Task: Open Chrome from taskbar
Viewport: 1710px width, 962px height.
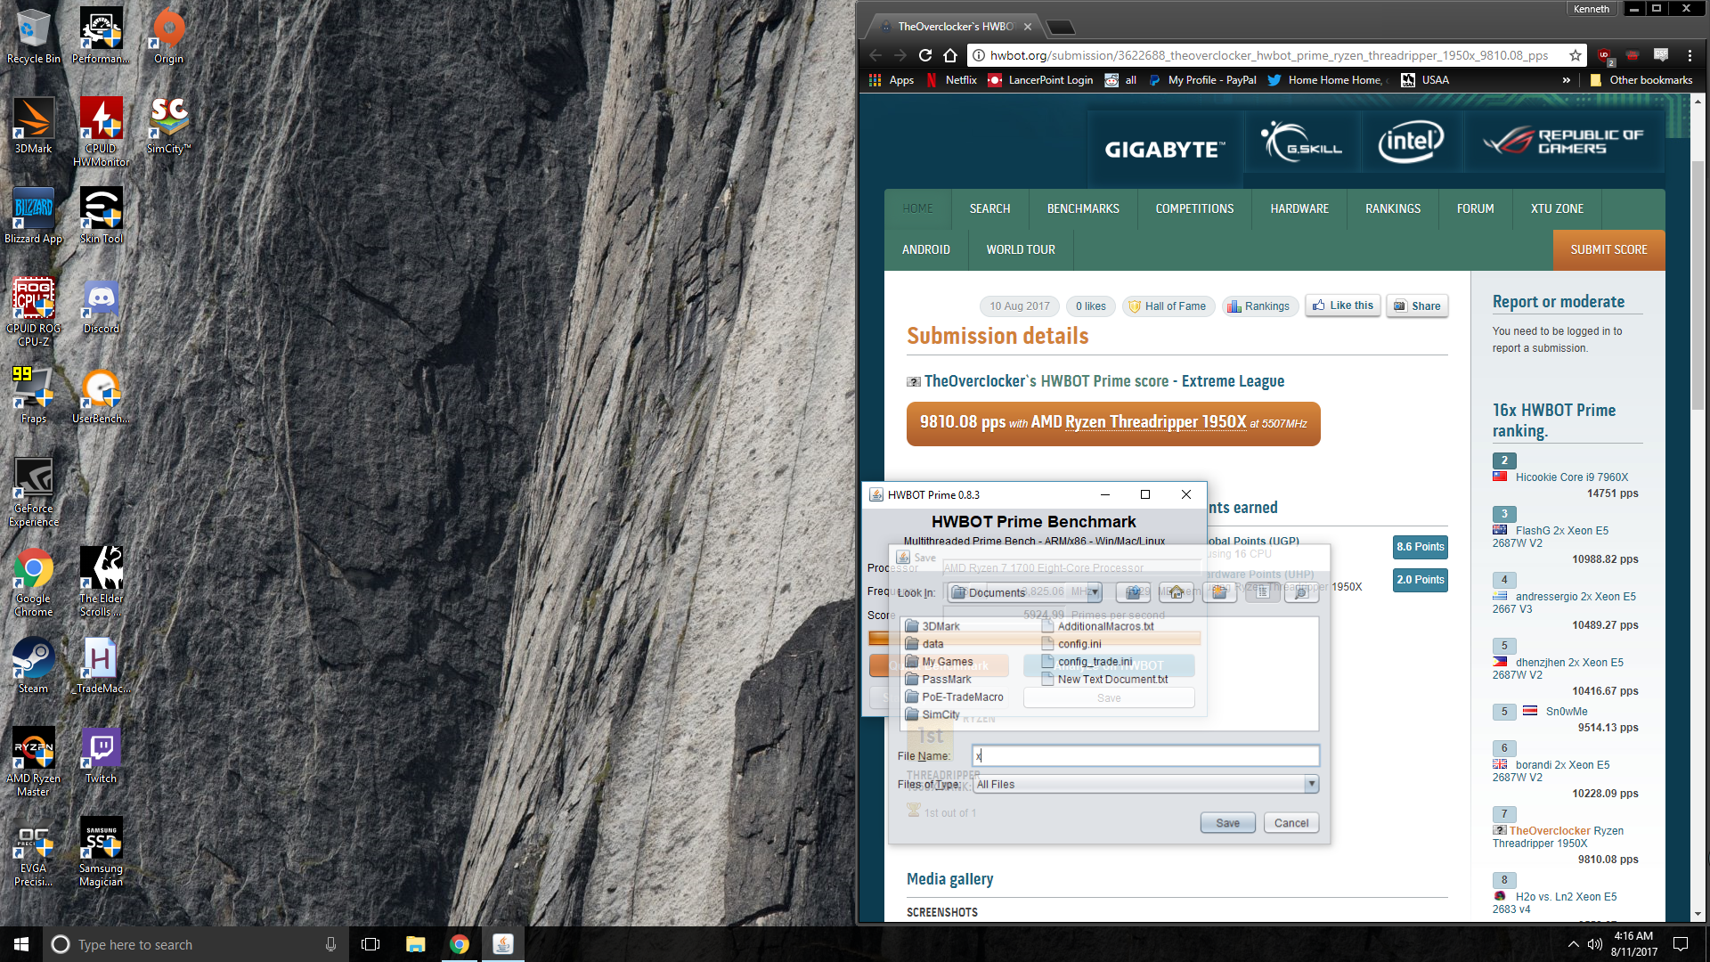Action: pyautogui.click(x=460, y=944)
